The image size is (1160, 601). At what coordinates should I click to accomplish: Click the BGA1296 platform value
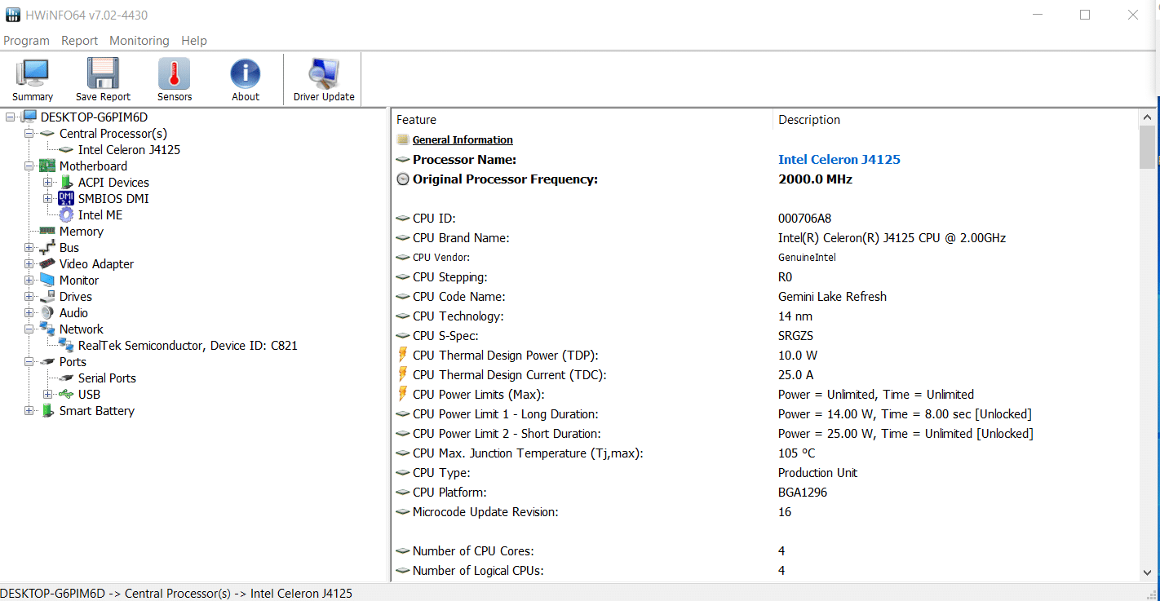click(803, 493)
